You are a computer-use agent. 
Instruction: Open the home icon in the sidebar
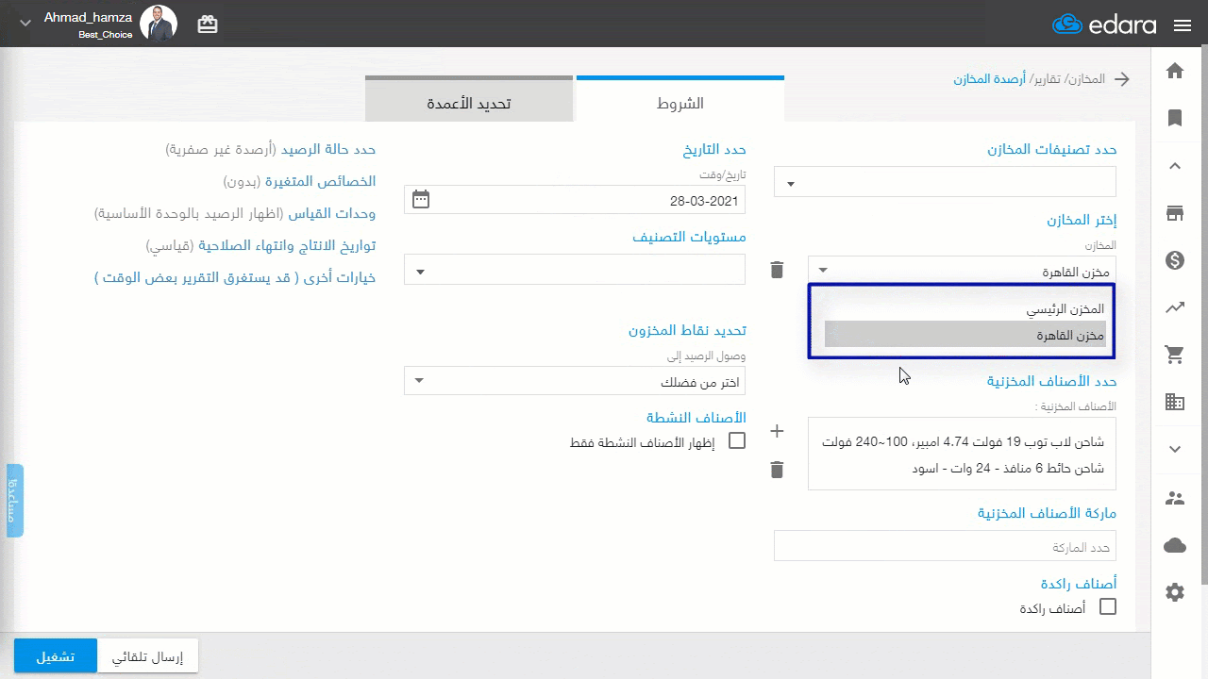point(1175,71)
